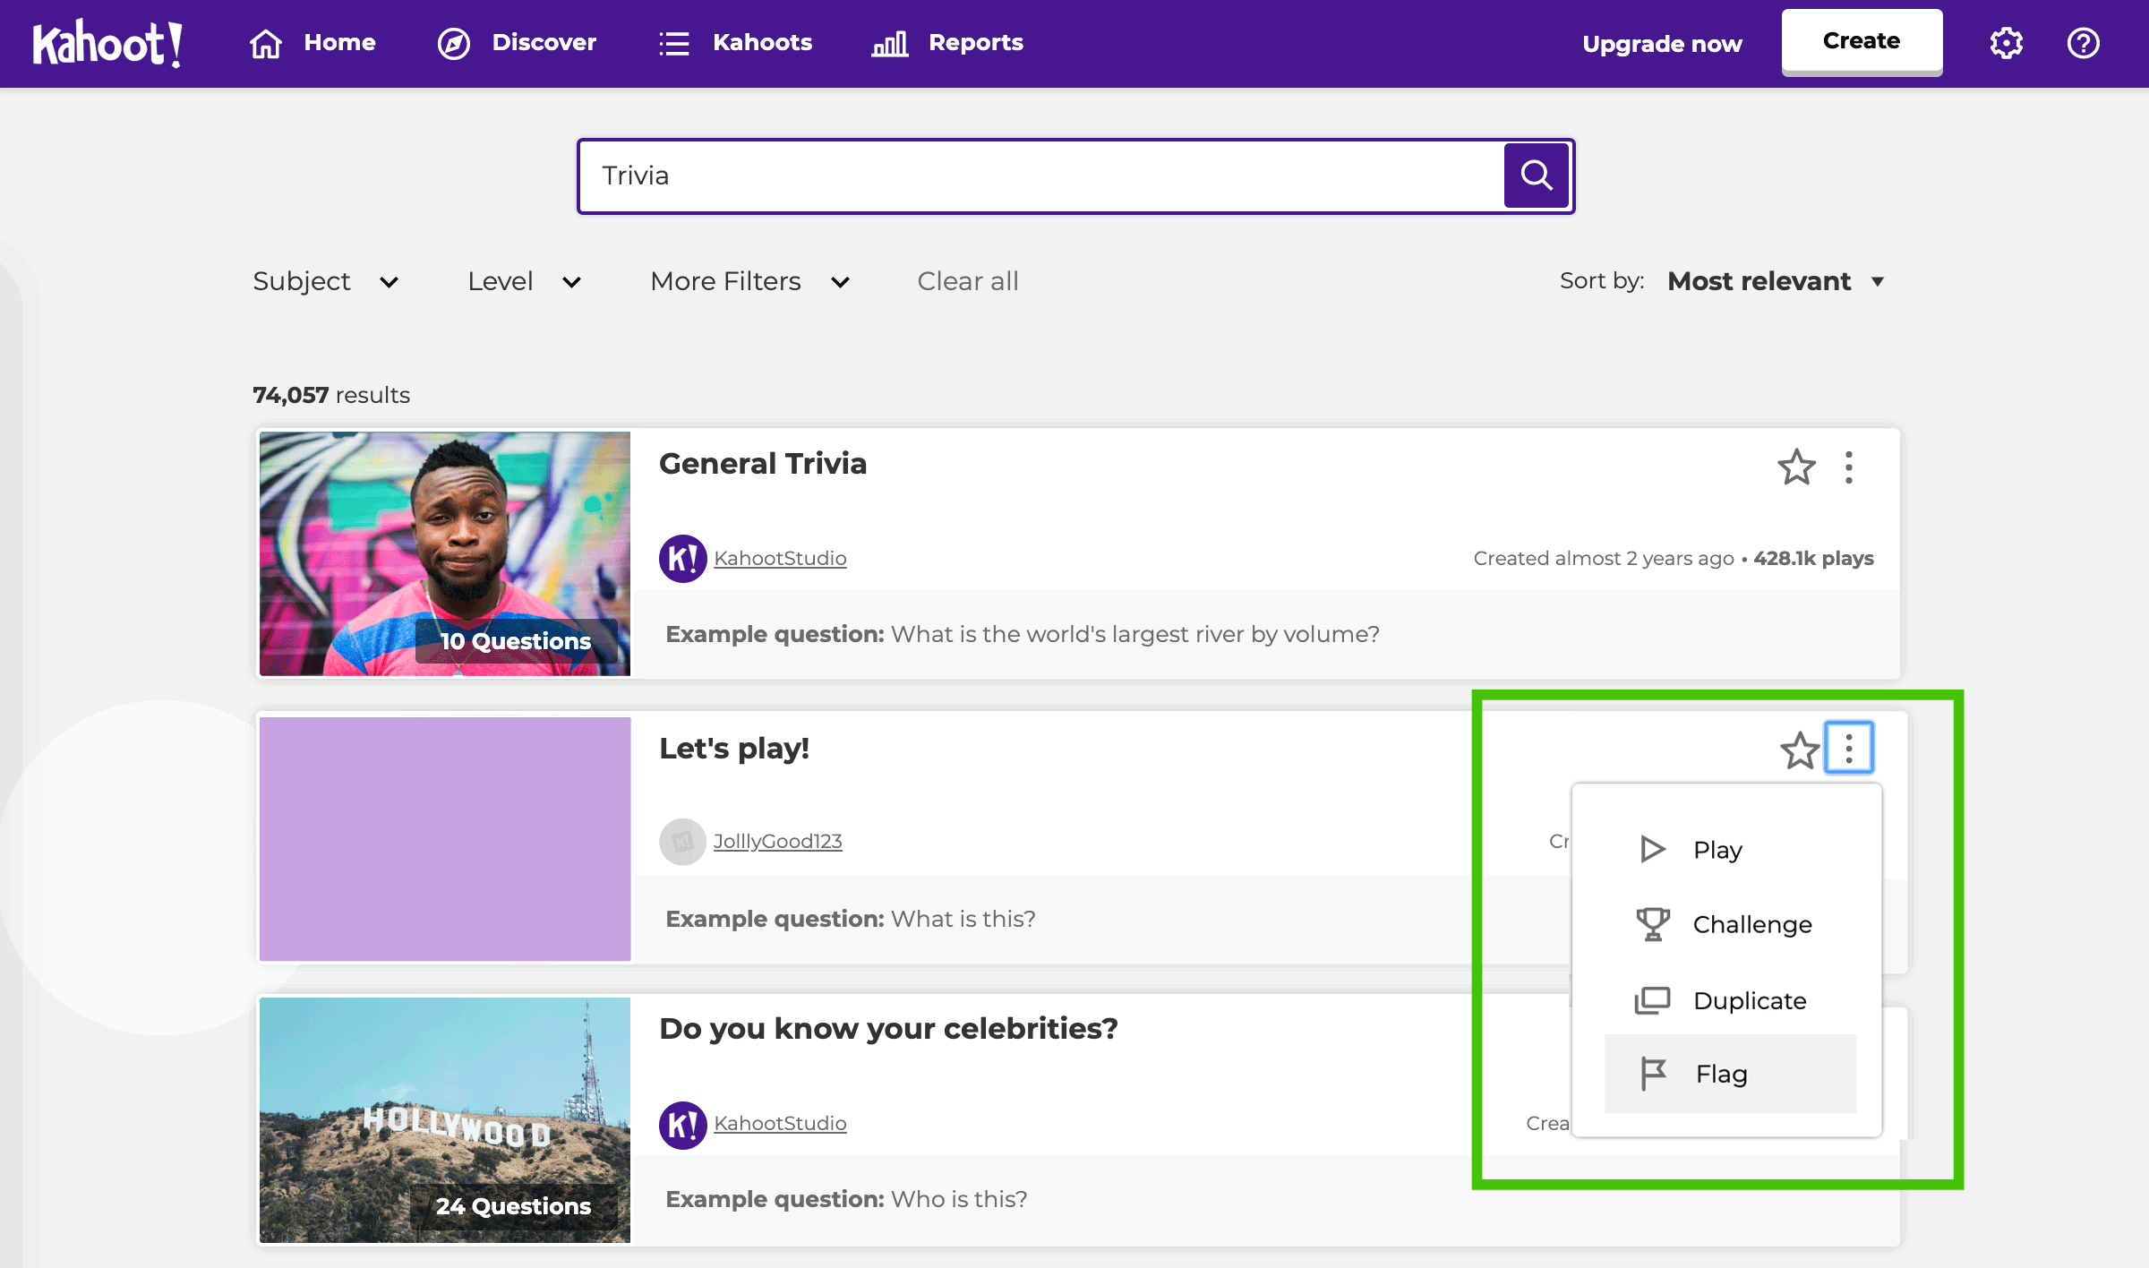This screenshot has width=2149, height=1268.
Task: Click 'Example question: What is this?' text
Action: (x=851, y=919)
